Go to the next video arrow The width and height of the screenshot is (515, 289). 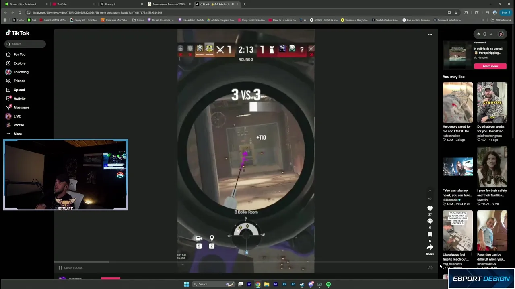(x=430, y=199)
